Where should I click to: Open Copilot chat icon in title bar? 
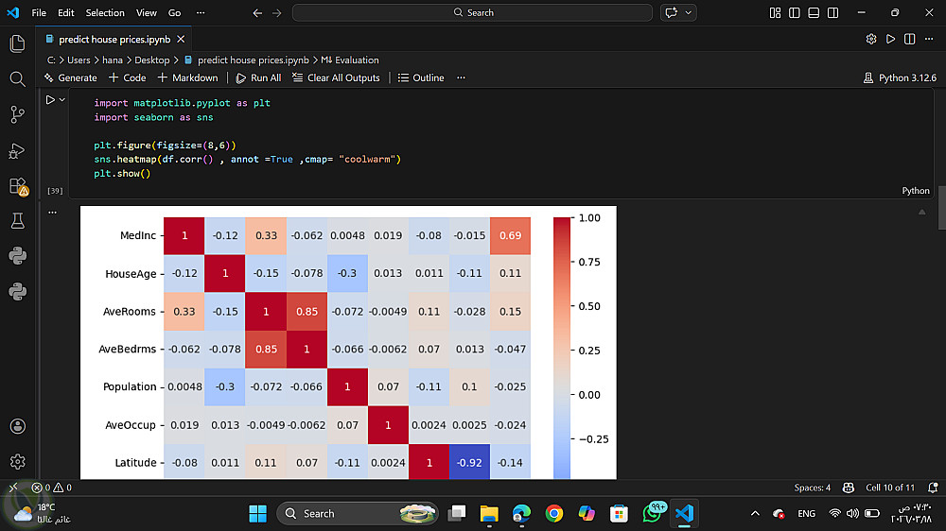tap(671, 12)
